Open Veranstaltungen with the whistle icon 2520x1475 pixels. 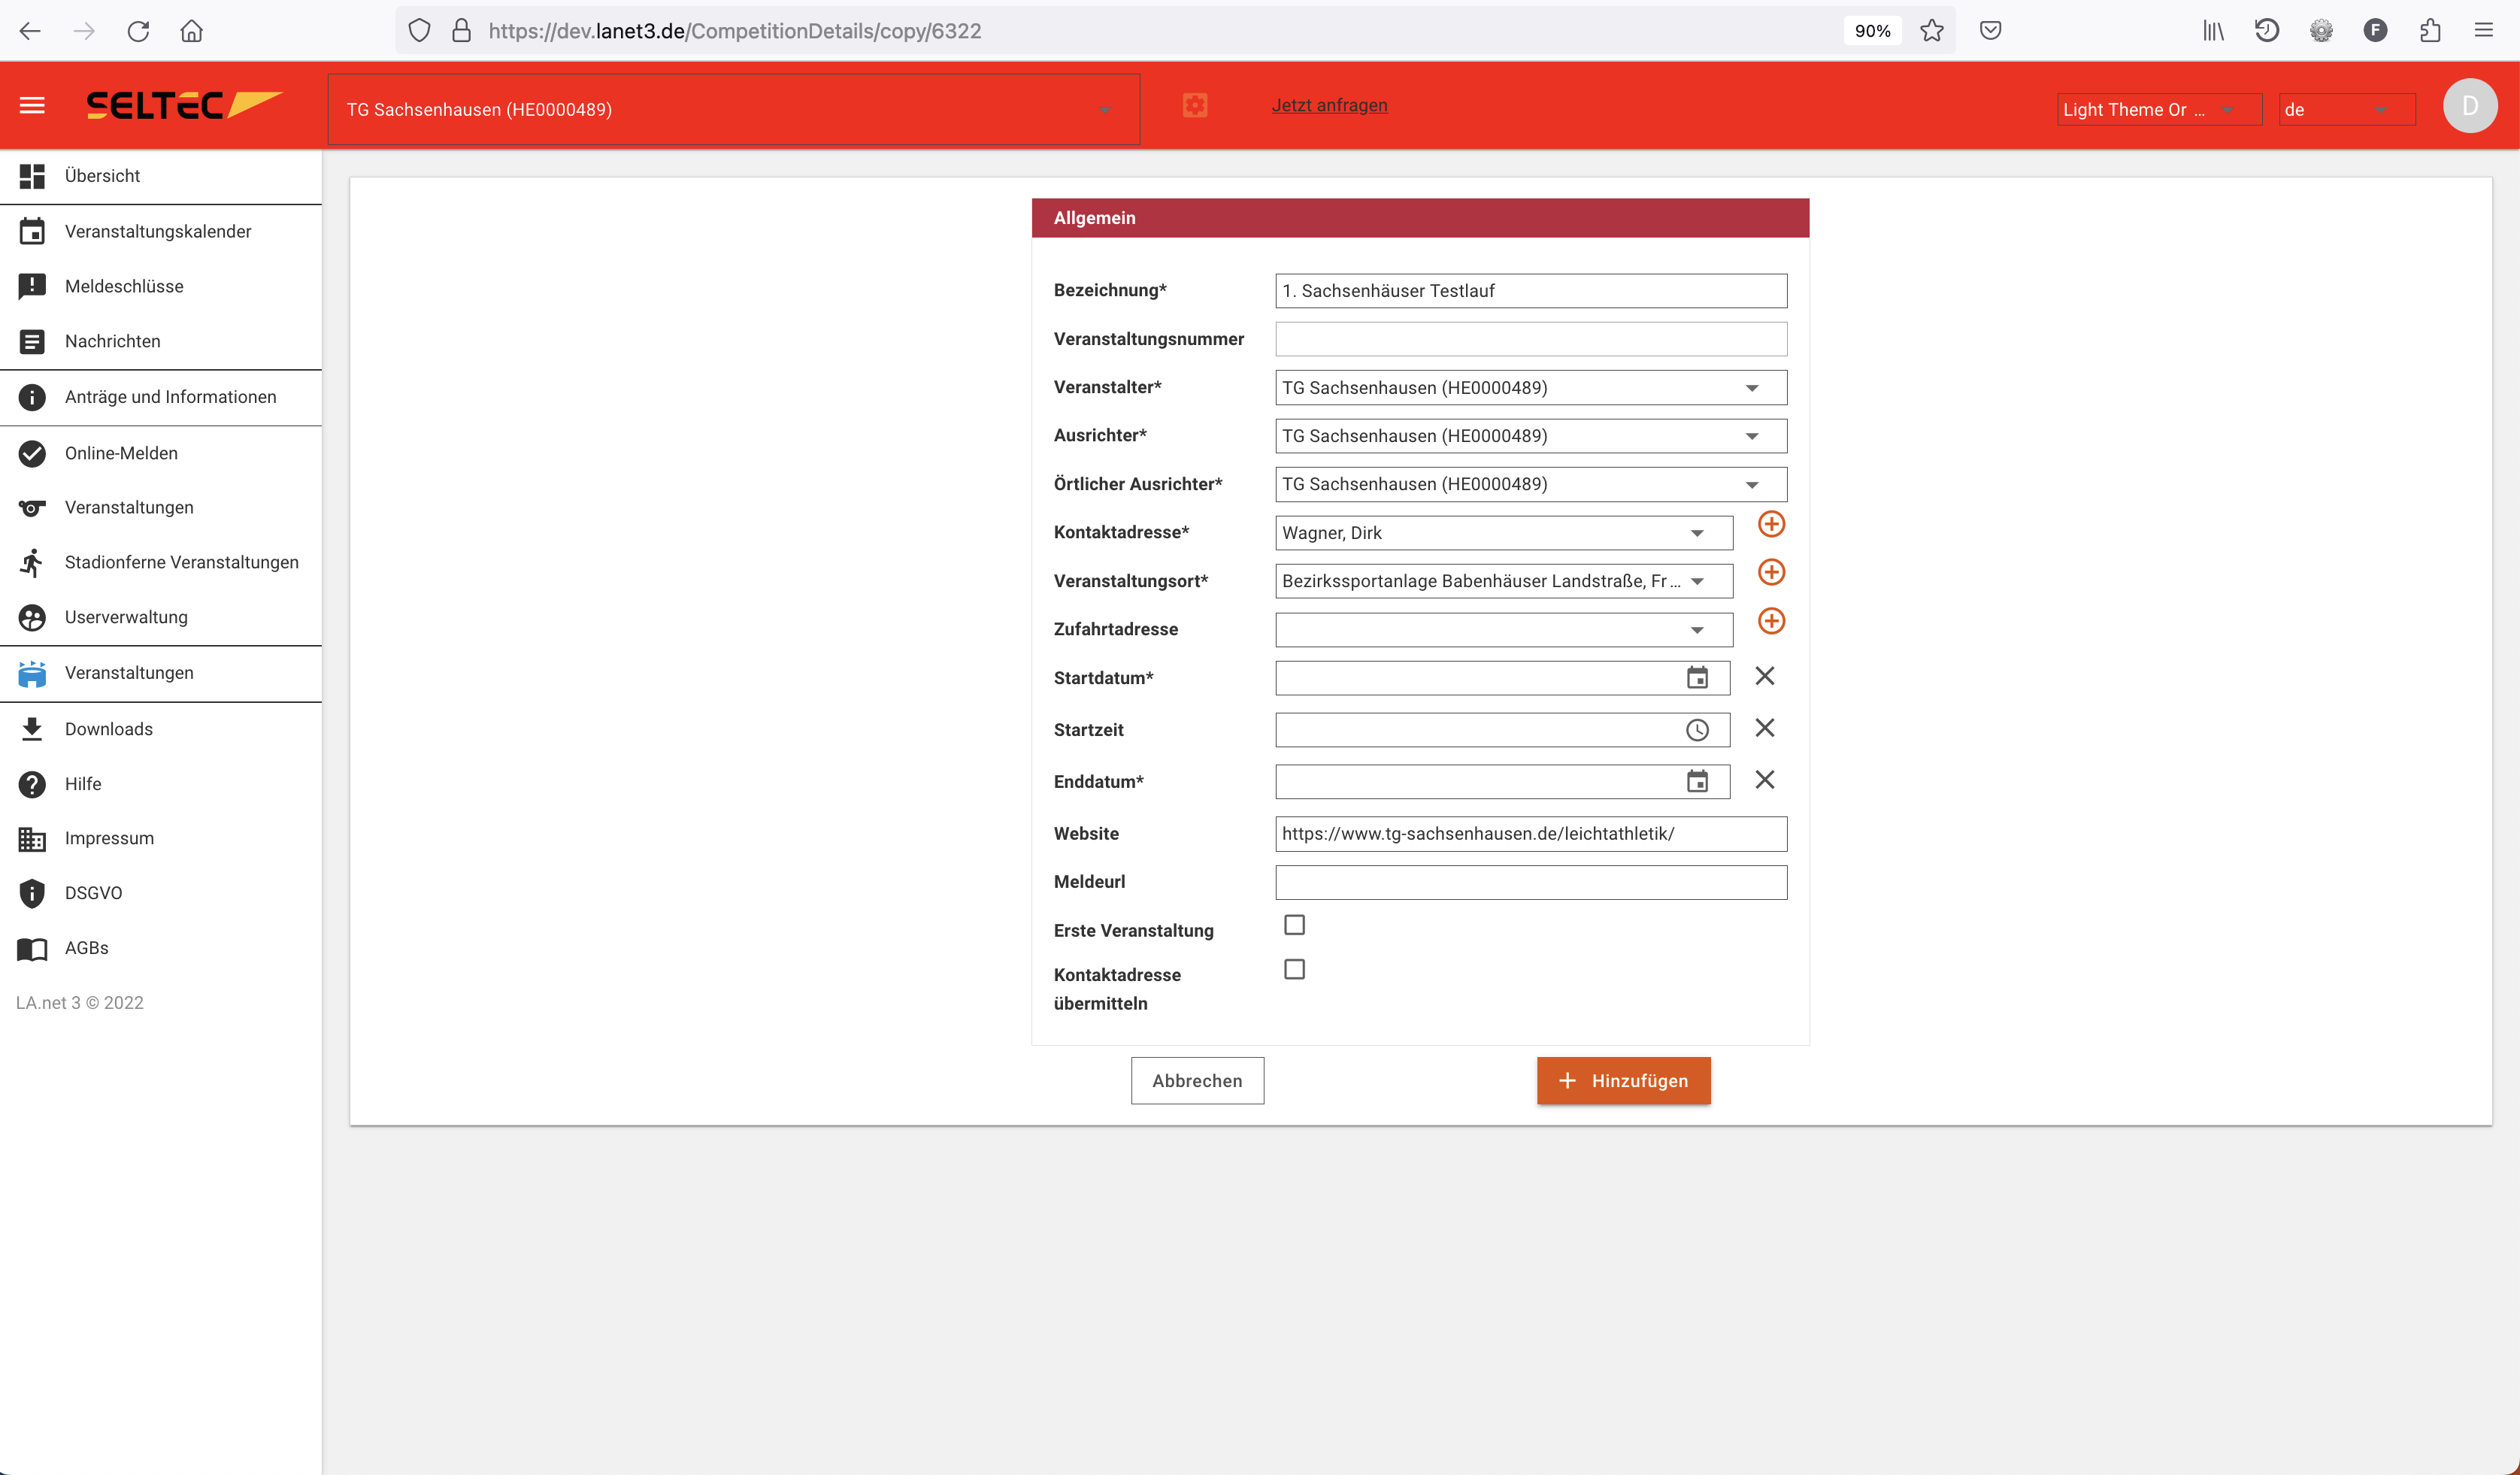[x=161, y=507]
